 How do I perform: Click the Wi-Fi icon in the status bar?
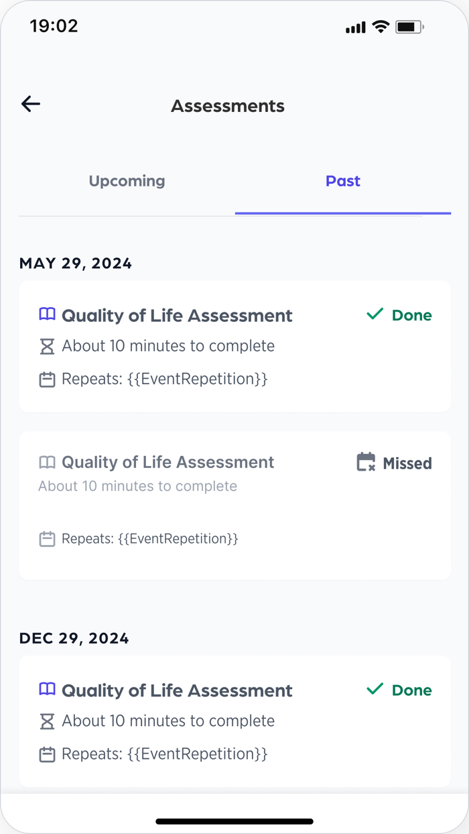click(x=381, y=27)
